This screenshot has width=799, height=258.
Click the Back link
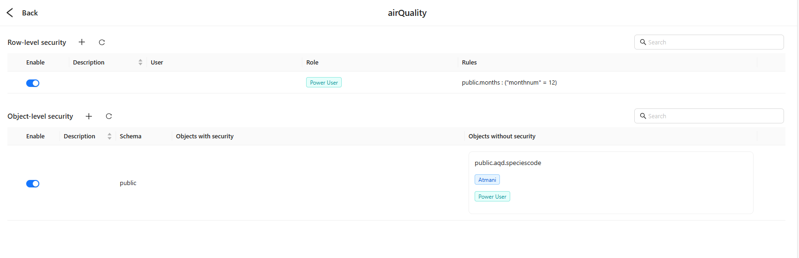[x=30, y=13]
